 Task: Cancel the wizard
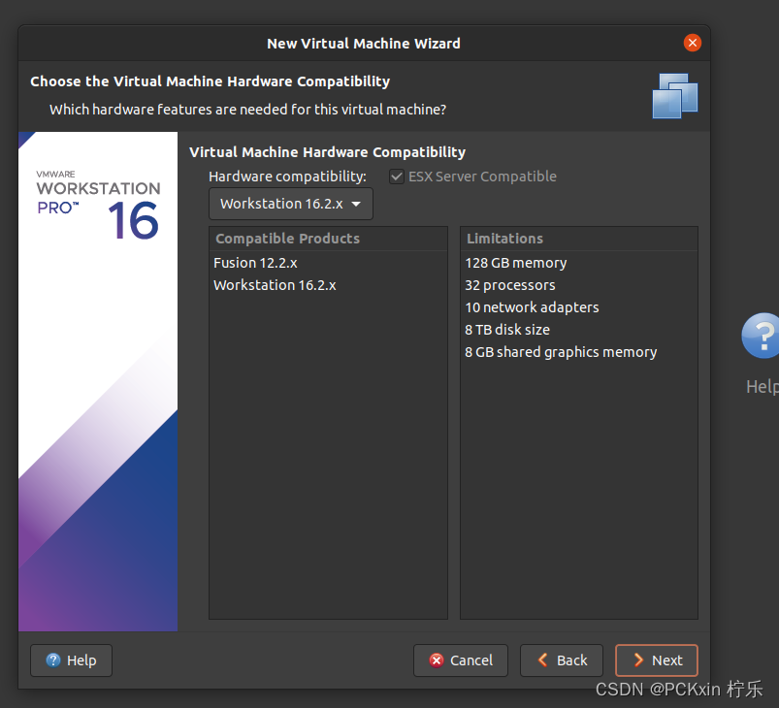pyautogui.click(x=461, y=660)
